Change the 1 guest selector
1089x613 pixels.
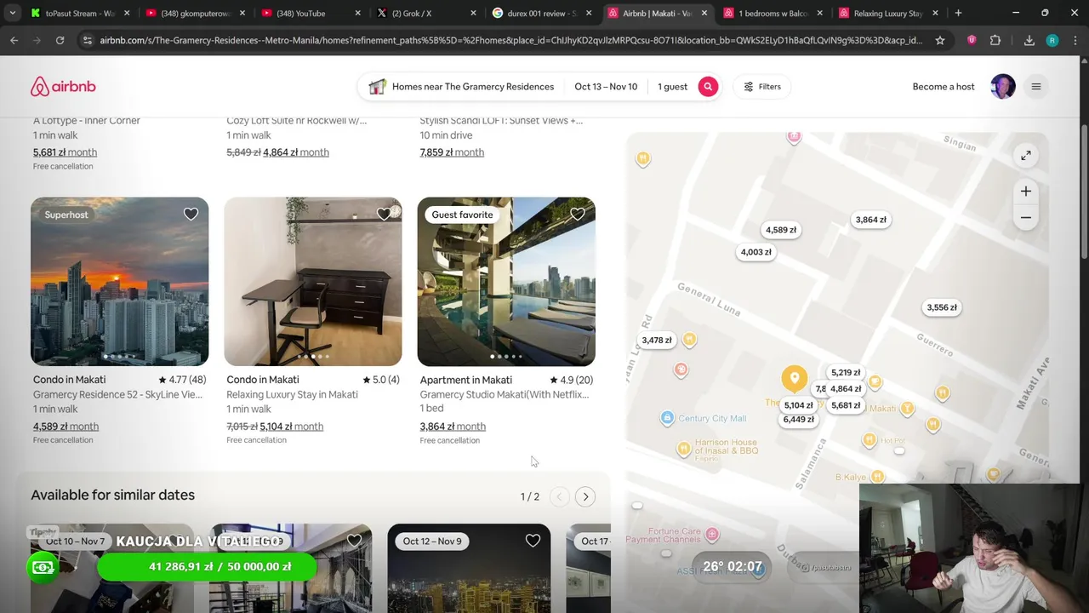coord(672,87)
